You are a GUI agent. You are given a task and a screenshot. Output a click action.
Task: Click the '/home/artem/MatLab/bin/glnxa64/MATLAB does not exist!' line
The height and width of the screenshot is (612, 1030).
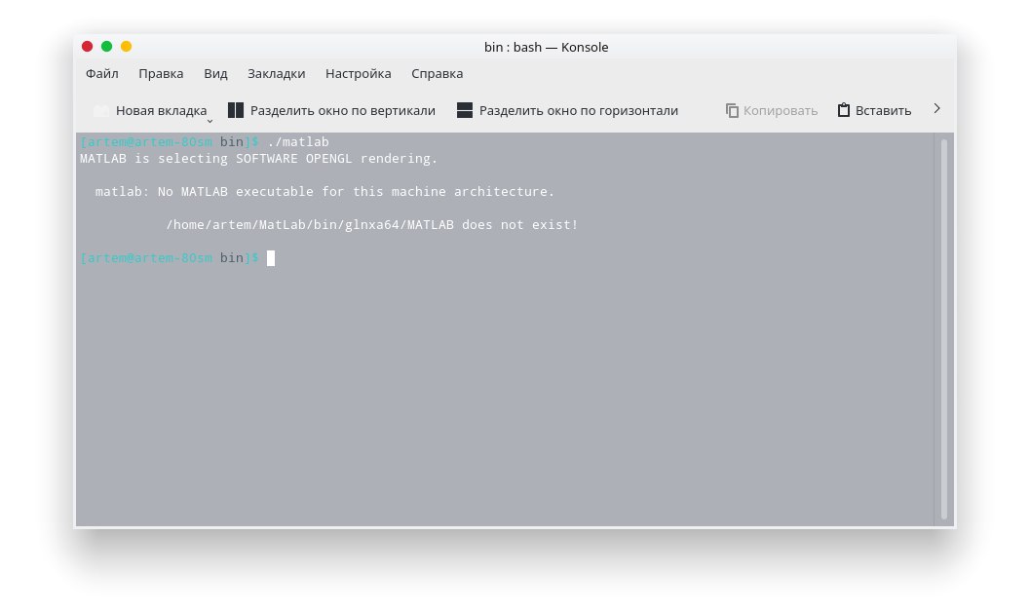coord(372,224)
